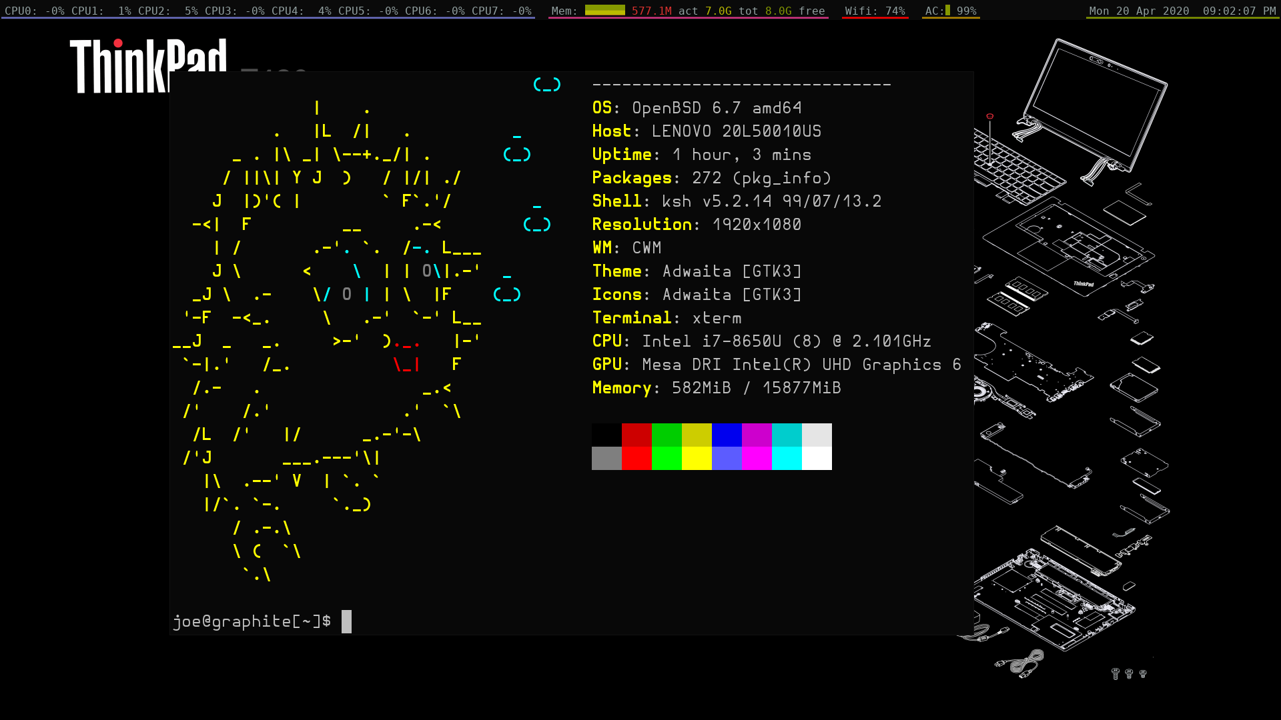The width and height of the screenshot is (1281, 720).
Task: Click the Memory: 582MiB / 15877MiB line
Action: click(717, 388)
